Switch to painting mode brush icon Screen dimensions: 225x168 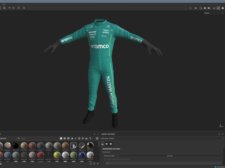tap(218, 8)
